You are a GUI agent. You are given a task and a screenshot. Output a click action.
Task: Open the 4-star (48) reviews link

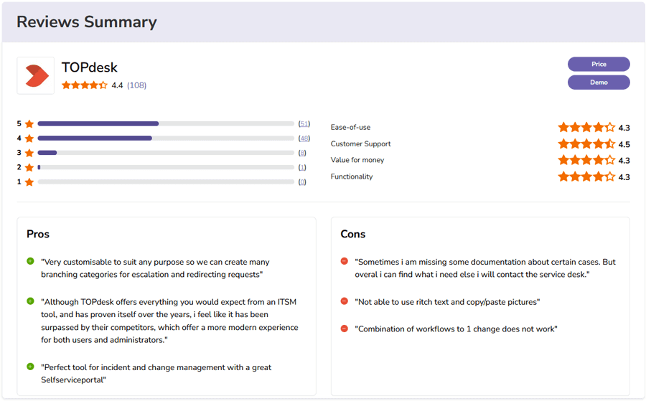304,138
